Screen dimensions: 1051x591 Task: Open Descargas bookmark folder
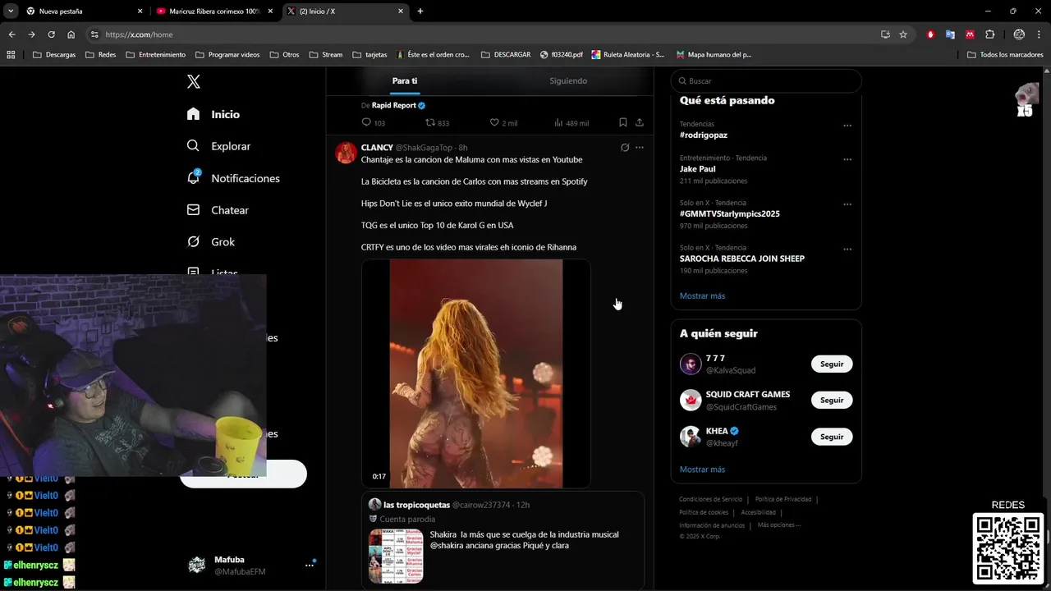click(54, 54)
